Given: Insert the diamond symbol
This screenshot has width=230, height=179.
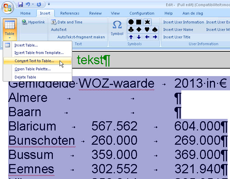Looking at the screenshot, I should (x=139, y=30).
